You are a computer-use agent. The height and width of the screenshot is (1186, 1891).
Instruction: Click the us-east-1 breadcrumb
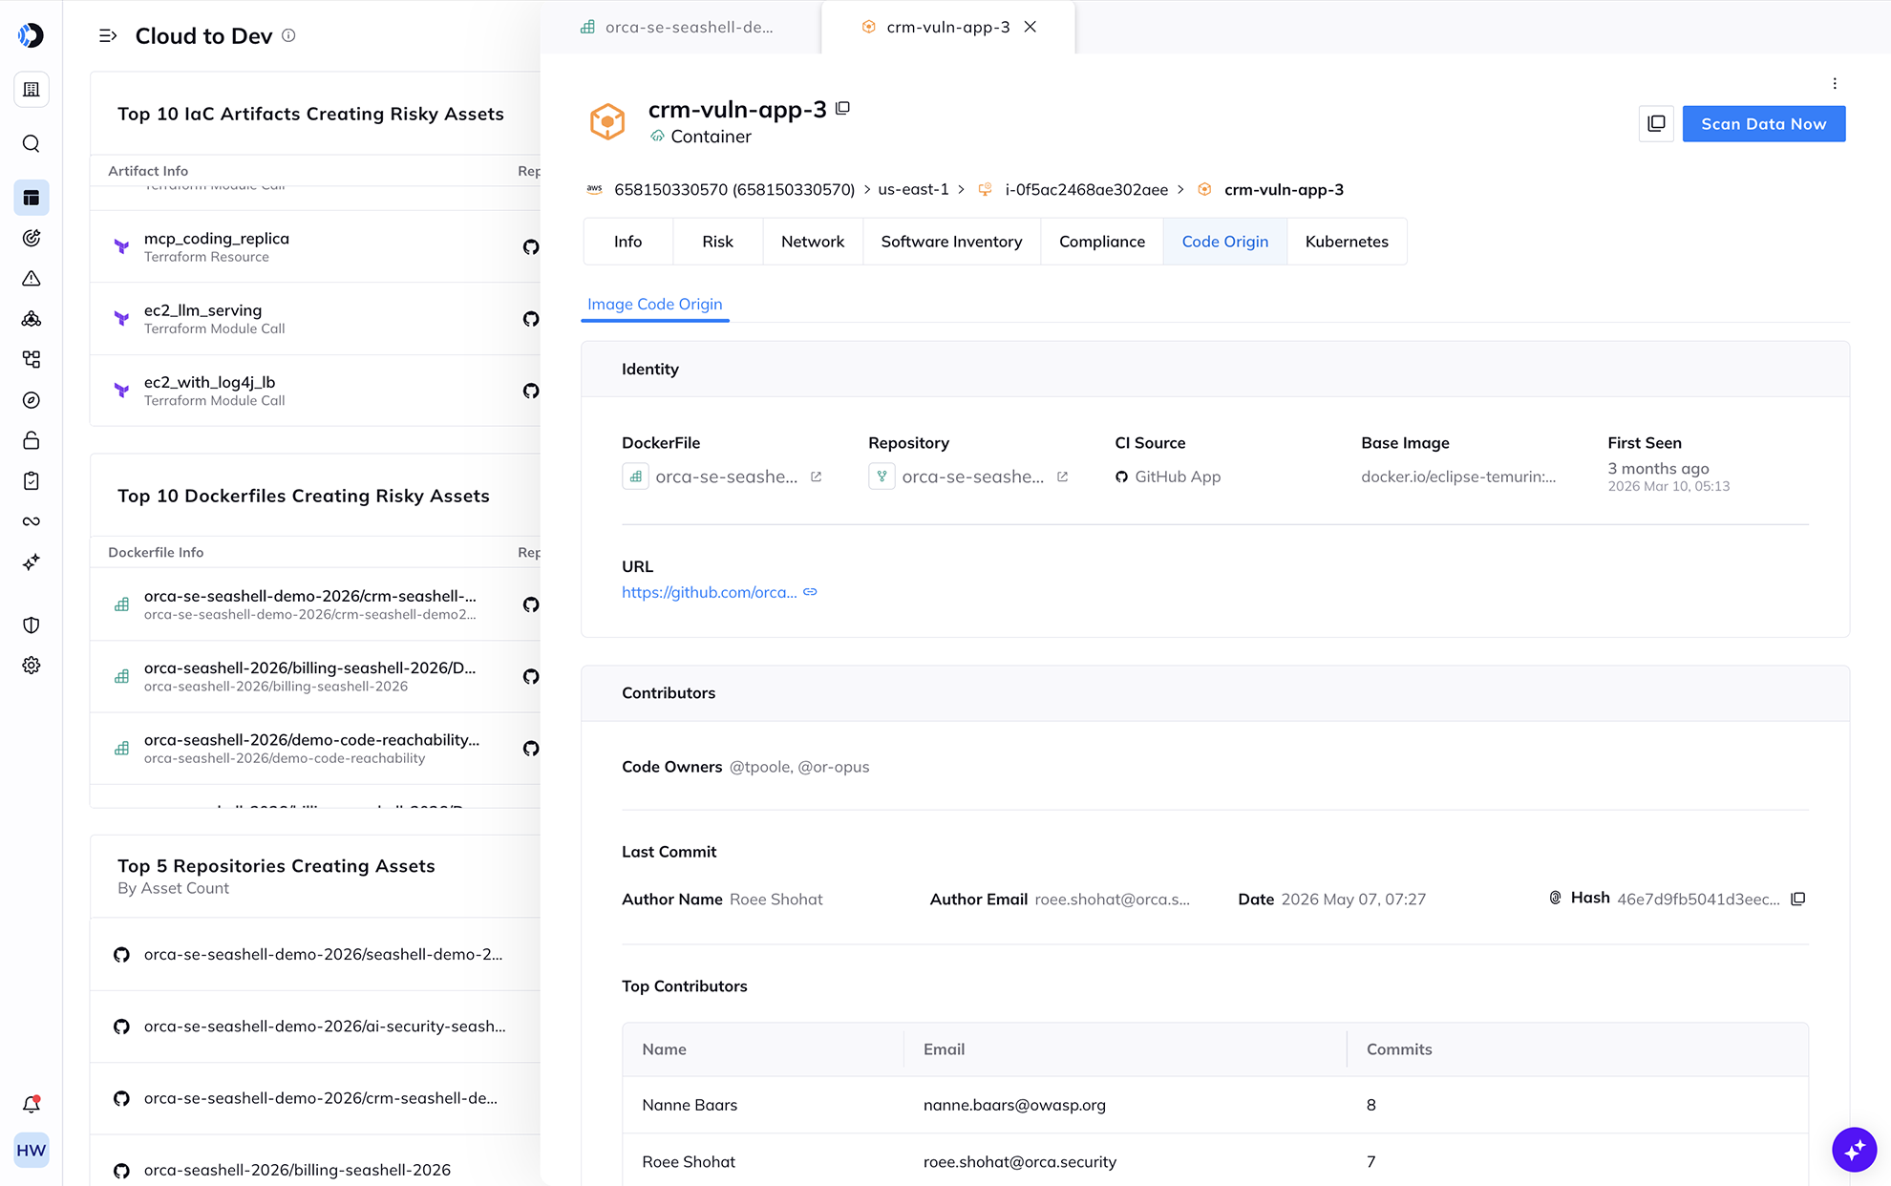pyautogui.click(x=913, y=190)
